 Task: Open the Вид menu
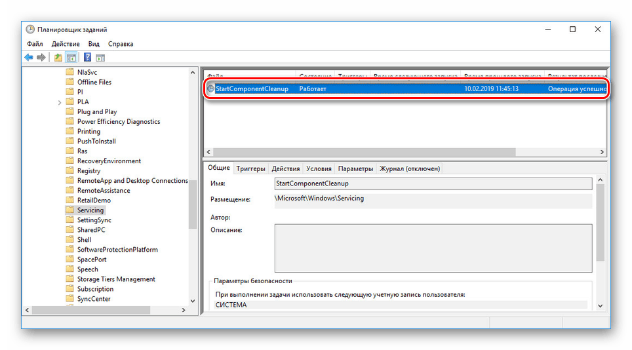click(x=94, y=44)
